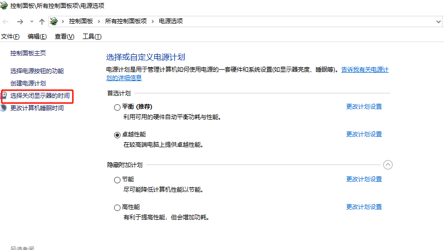Image resolution: width=444 pixels, height=250 pixels.
Task: Click the monitor icon beside 选择关闭显示器的时间
Action: (4, 95)
